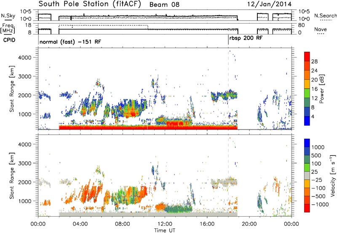Select the 'rbsp 200 RF' label
This screenshot has height=233, width=337.
pos(246,38)
